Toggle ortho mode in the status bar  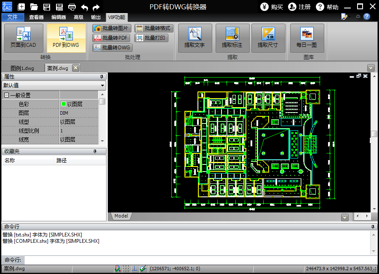[x=134, y=269]
